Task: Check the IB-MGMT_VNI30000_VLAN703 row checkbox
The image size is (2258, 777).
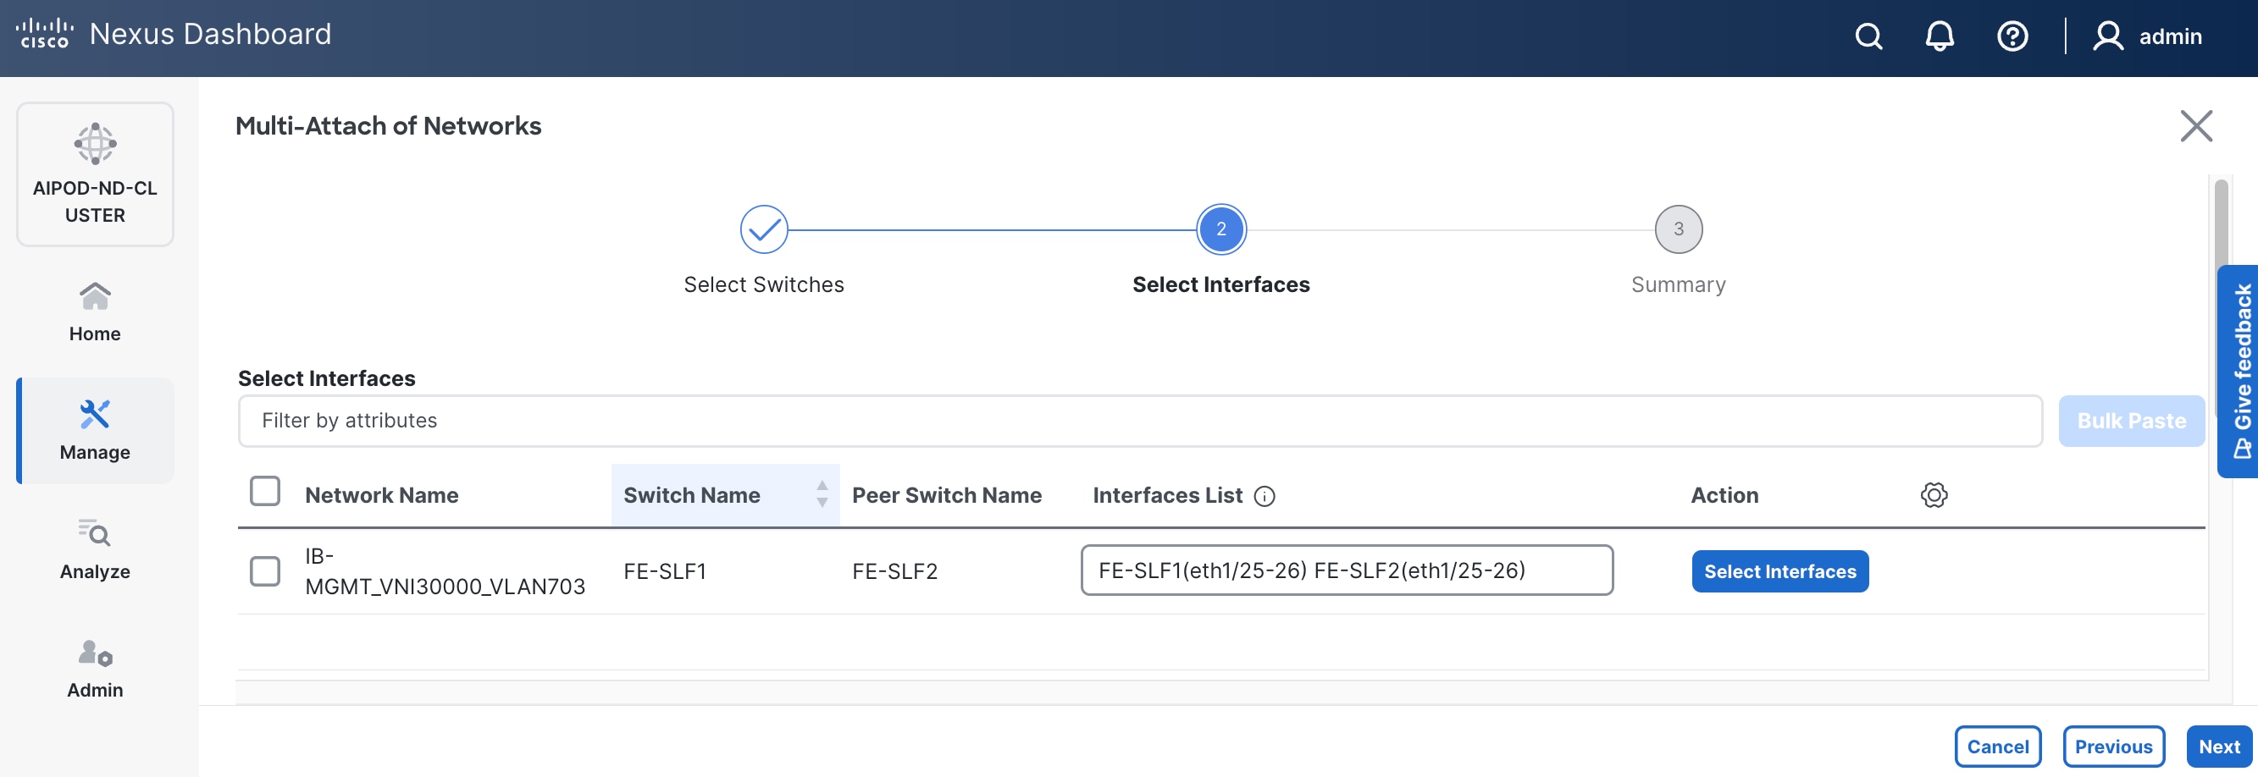Action: click(265, 571)
